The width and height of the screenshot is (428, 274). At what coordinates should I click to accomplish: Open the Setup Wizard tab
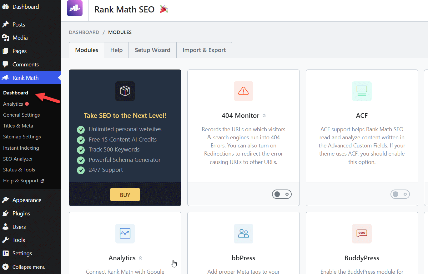click(152, 50)
